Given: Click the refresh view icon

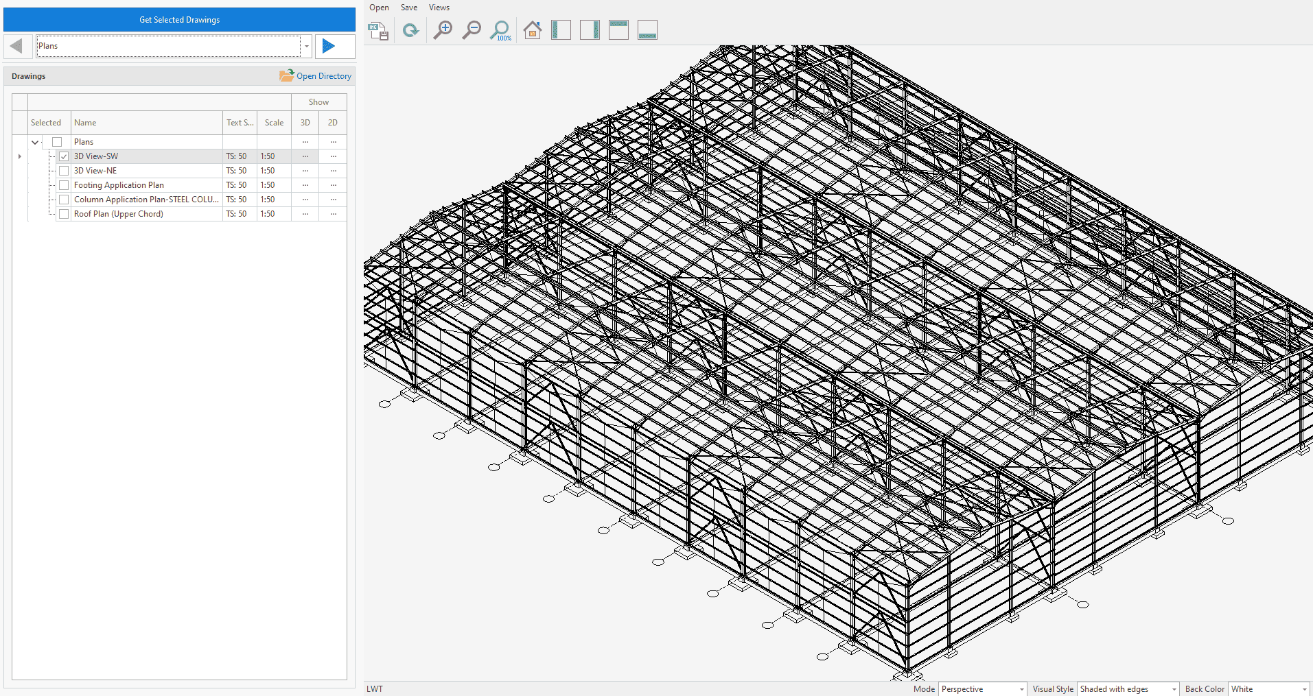Looking at the screenshot, I should tap(410, 31).
